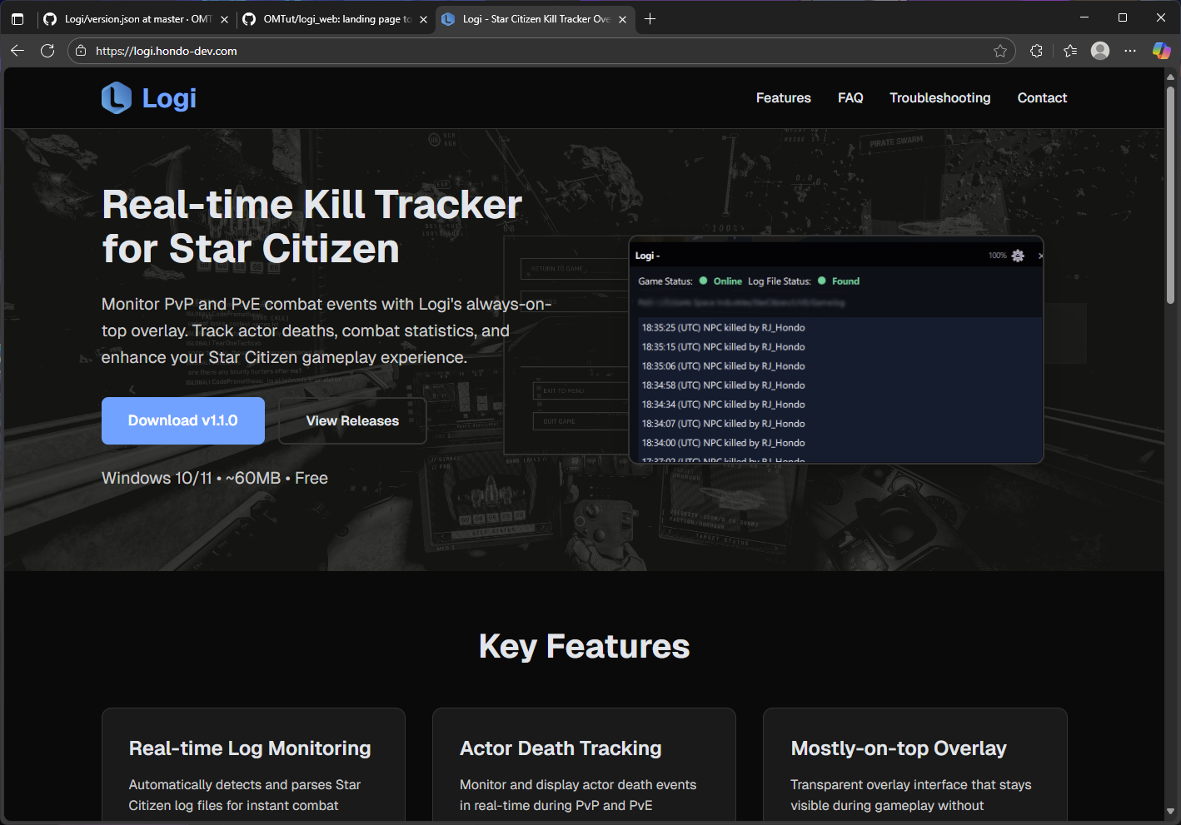The height and width of the screenshot is (825, 1181).
Task: Open the favorites list icon
Action: (1070, 51)
